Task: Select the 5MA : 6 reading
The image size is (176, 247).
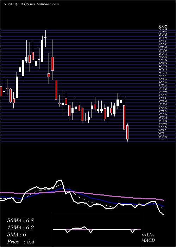Action: [17, 235]
